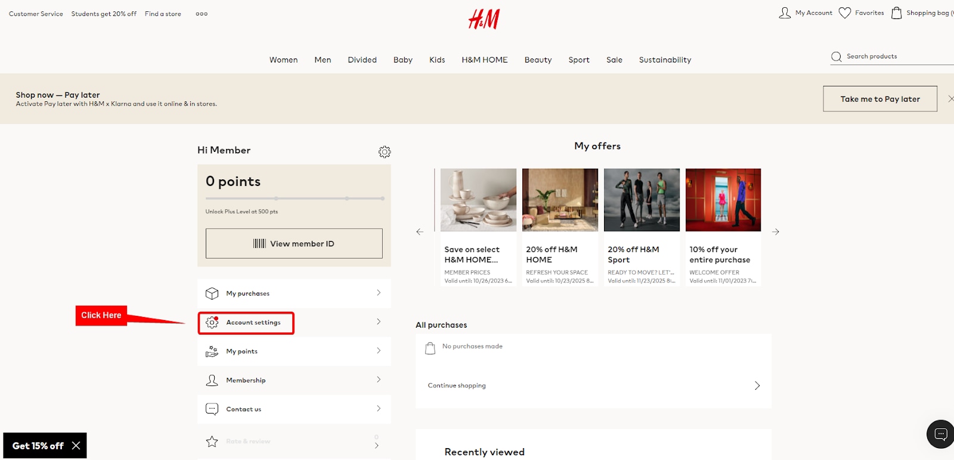Expand Account settings row chevron
954x460 pixels.
379,322
